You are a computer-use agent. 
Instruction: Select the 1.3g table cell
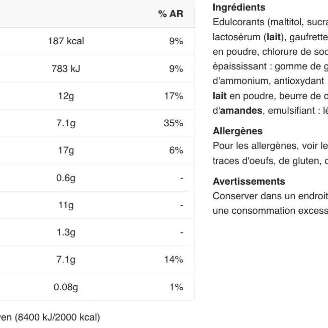(x=66, y=232)
